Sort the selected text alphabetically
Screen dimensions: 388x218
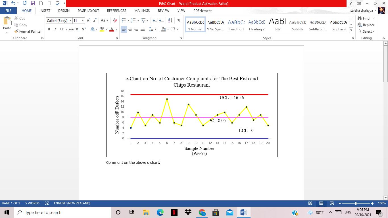point(170,20)
